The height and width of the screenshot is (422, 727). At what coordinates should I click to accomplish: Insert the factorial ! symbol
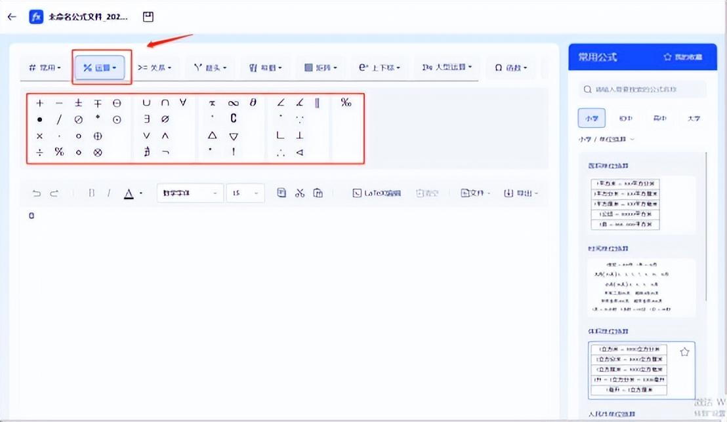pos(234,151)
